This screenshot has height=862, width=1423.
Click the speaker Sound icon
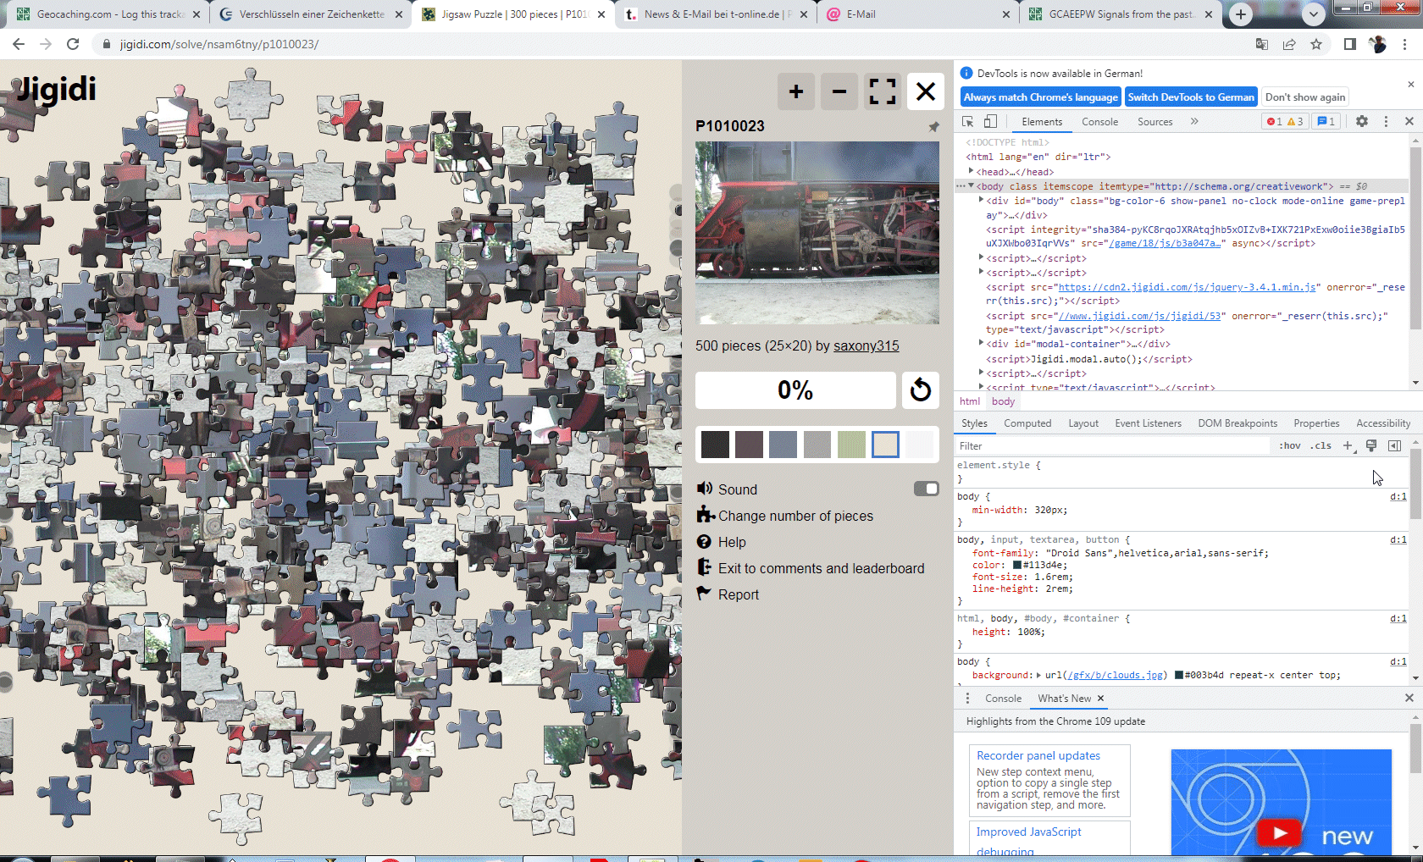coord(705,489)
